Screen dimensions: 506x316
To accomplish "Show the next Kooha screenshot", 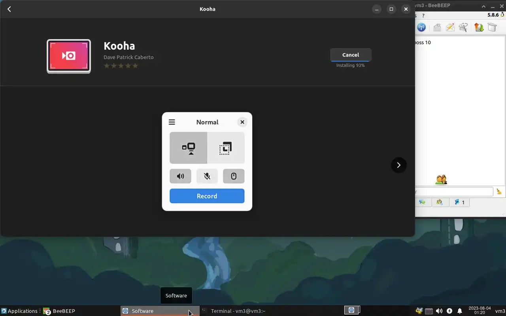I will pos(398,165).
